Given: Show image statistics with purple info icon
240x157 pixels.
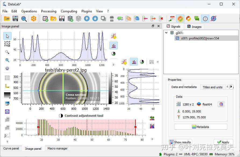Looking at the screenshot, I should (7, 112).
